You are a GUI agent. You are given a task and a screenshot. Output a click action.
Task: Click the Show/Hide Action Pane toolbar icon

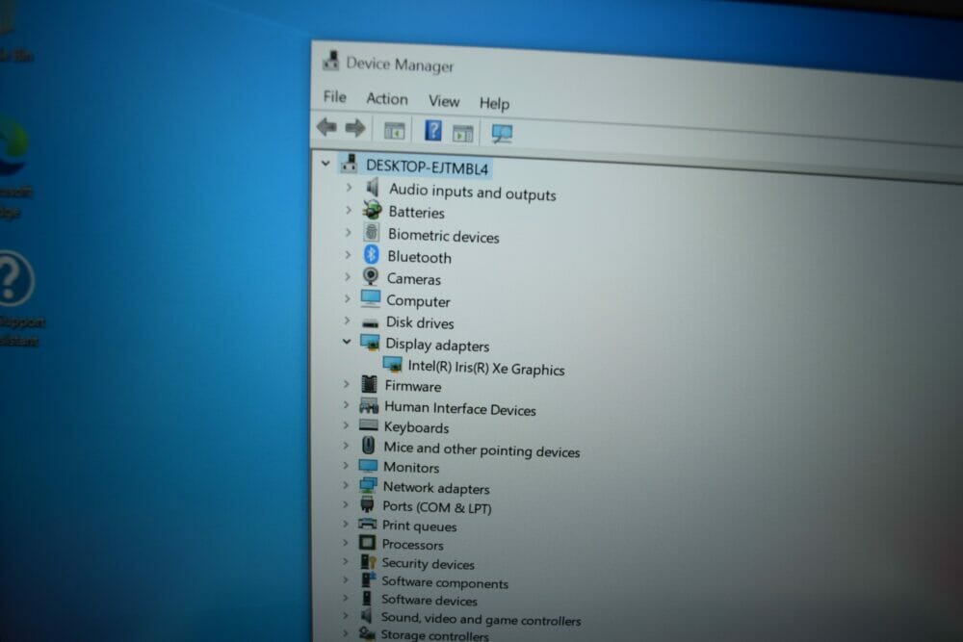coord(462,133)
